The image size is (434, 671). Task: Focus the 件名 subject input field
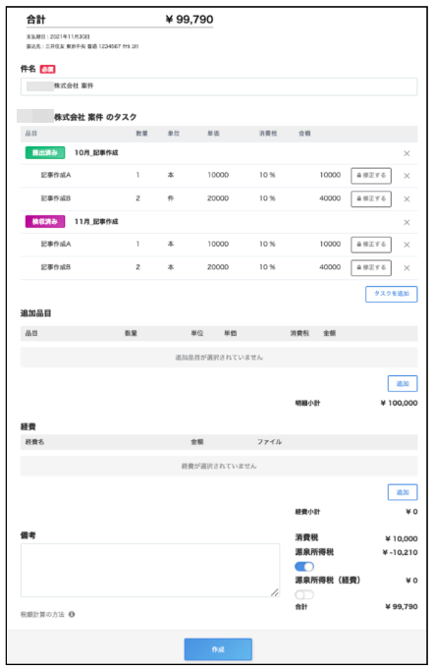219,86
